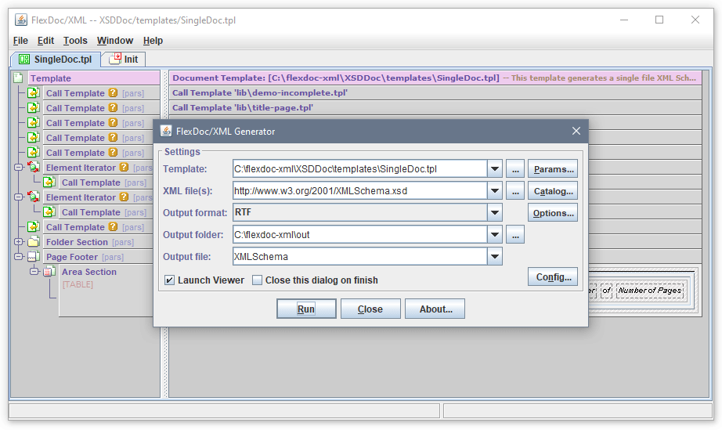722x430 pixels.
Task: Click the Options... button
Action: click(x=553, y=213)
